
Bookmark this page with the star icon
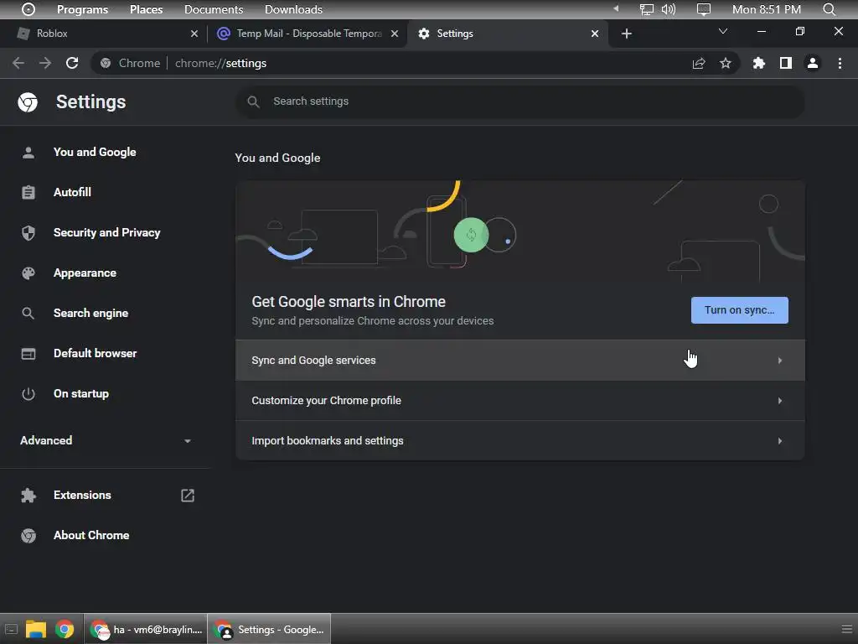click(726, 64)
